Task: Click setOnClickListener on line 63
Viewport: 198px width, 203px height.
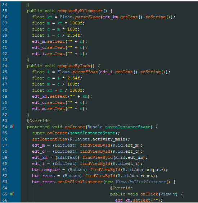Action: (80, 182)
